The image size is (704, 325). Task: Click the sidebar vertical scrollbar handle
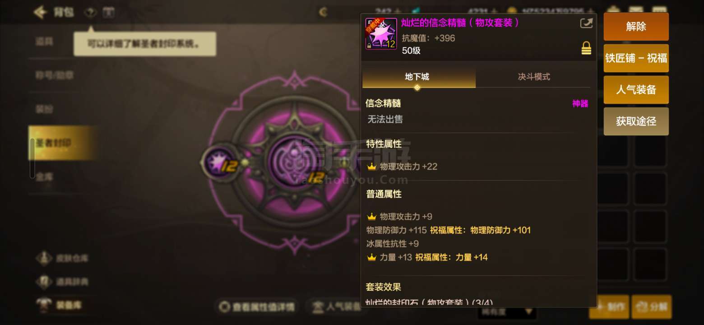pyautogui.click(x=32, y=158)
